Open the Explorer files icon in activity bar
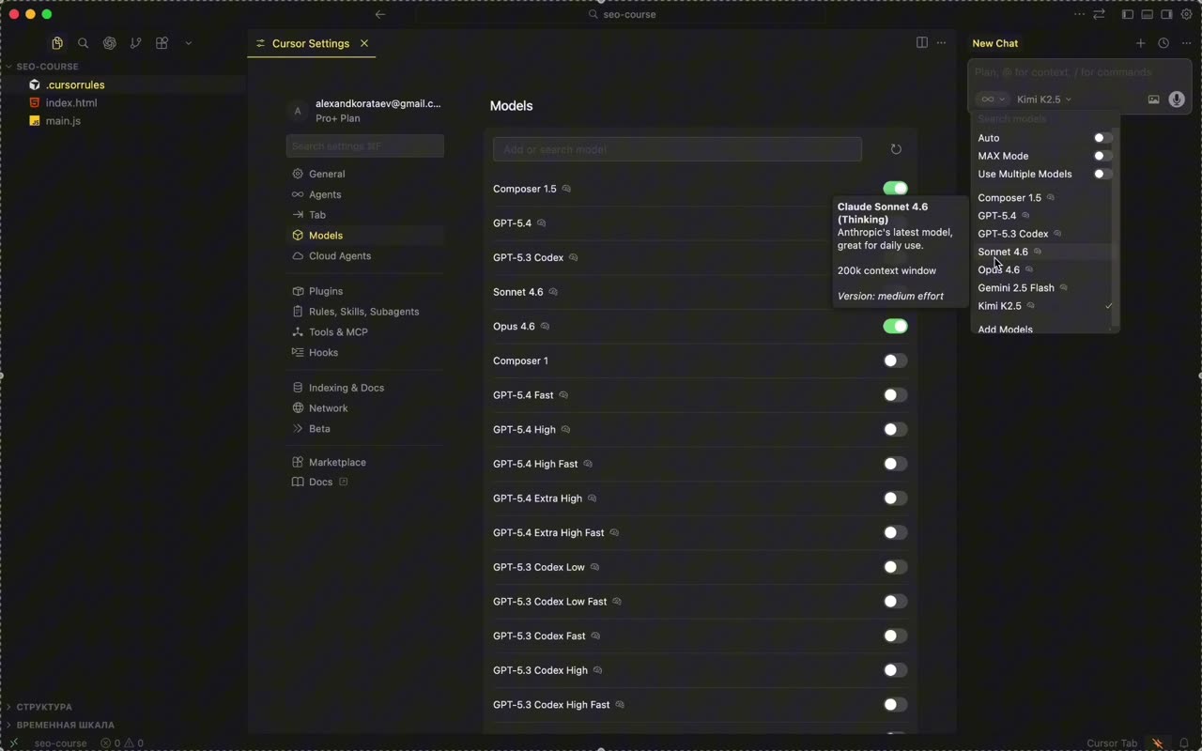Viewport: 1202px width, 751px height. [57, 43]
